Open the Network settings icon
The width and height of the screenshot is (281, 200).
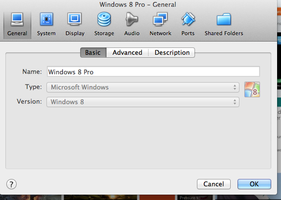tap(160, 19)
